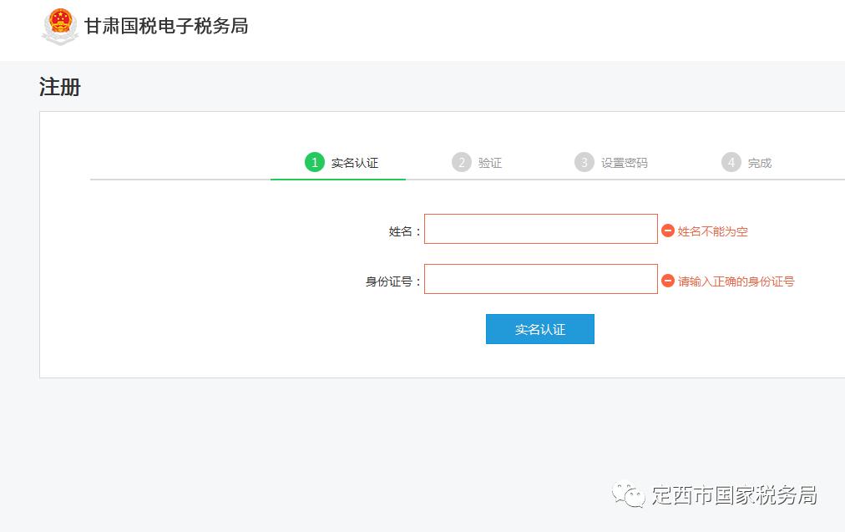
Task: Click the blue 实名认证 submit button
Action: (539, 328)
